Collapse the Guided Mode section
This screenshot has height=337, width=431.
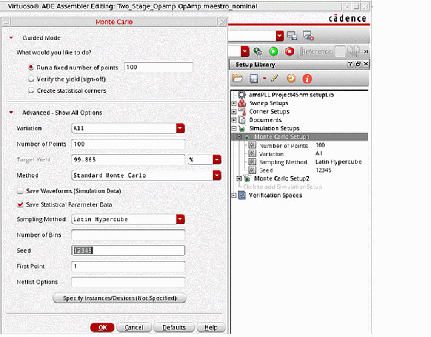tap(11, 38)
